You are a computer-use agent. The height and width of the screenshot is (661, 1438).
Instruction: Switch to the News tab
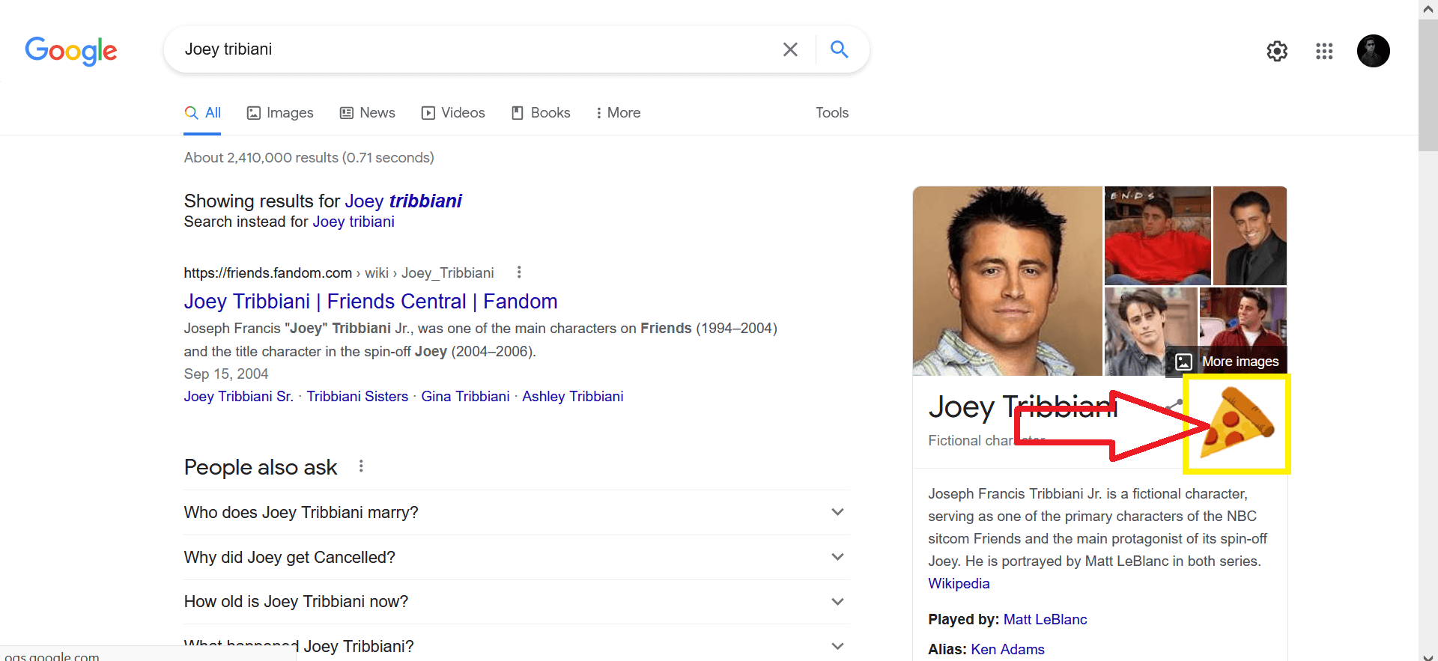368,113
